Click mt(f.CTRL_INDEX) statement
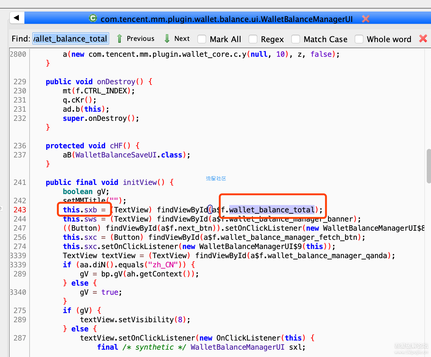The height and width of the screenshot is (357, 431). 98,91
